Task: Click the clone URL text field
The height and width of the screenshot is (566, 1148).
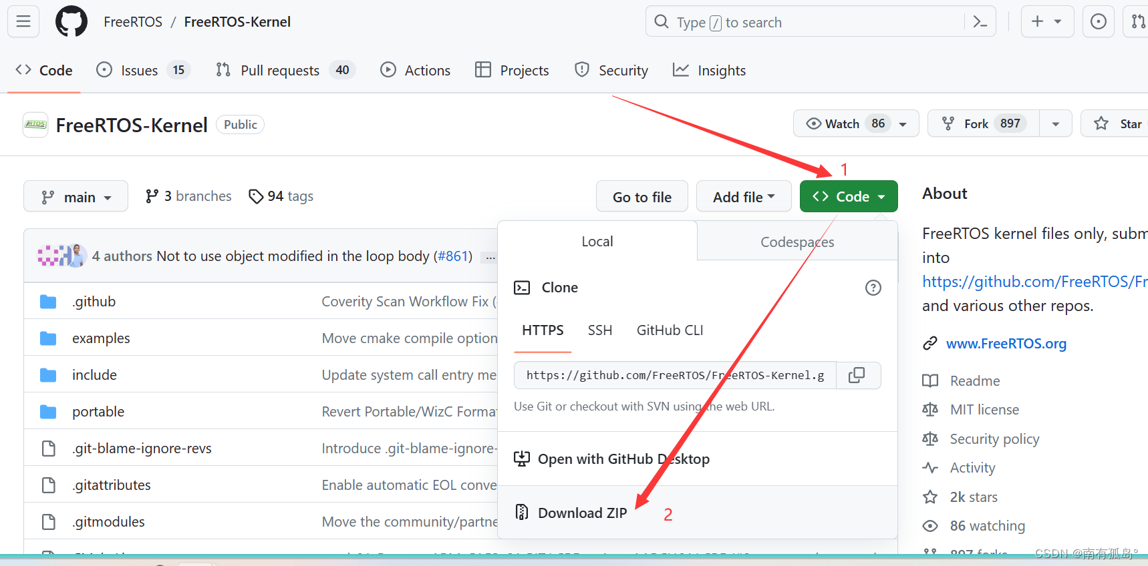Action: point(675,375)
